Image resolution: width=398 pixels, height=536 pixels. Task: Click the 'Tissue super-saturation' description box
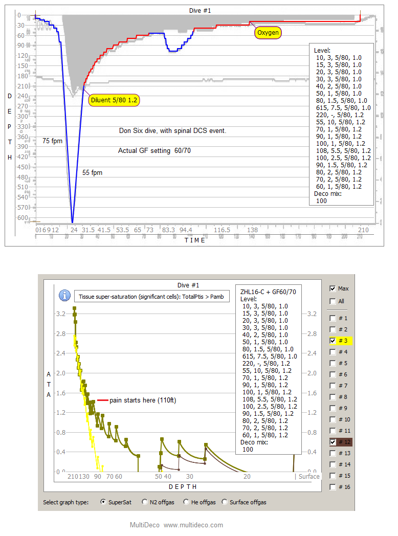pos(152,296)
